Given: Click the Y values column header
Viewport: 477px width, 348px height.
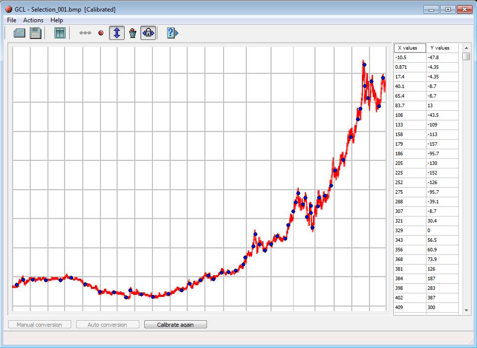Looking at the screenshot, I should coord(442,48).
